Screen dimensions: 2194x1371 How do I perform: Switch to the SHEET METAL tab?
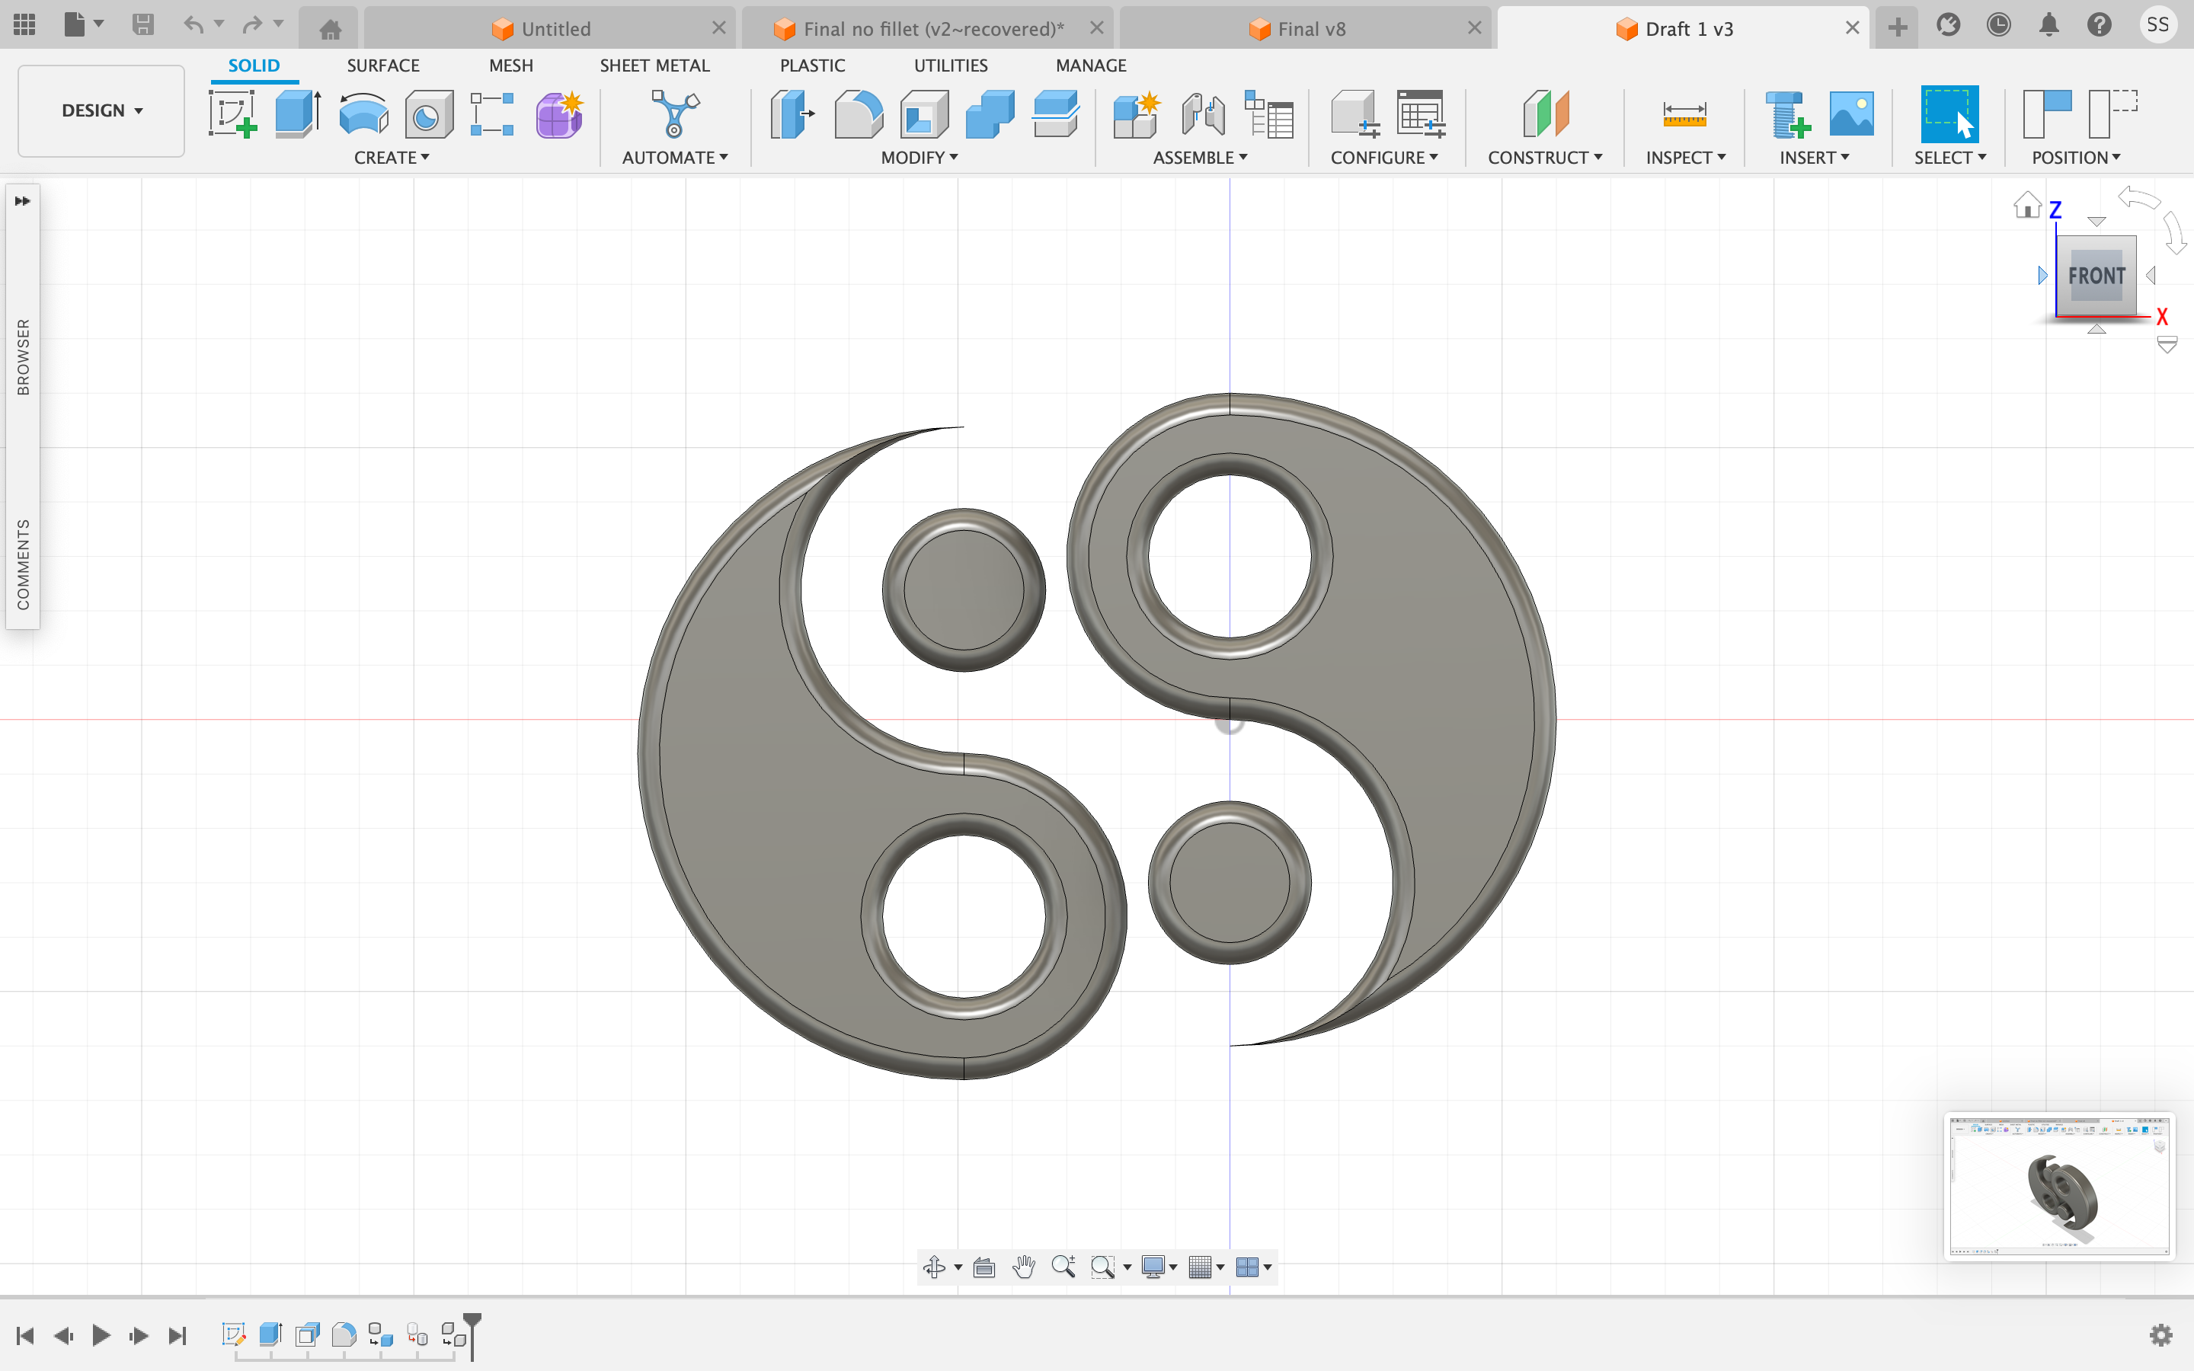[654, 66]
